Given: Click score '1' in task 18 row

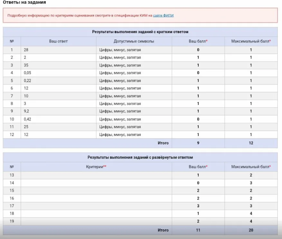Looking at the screenshot, I should (198, 213).
